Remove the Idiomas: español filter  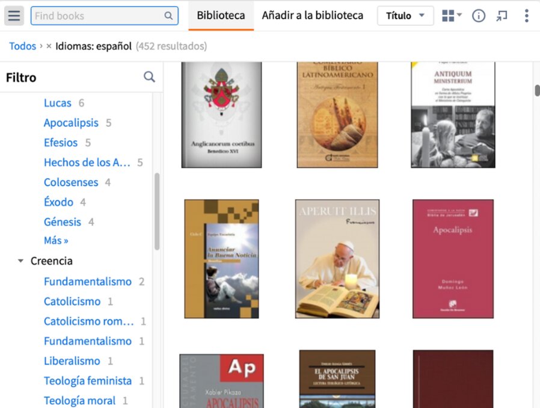pyautogui.click(x=49, y=46)
